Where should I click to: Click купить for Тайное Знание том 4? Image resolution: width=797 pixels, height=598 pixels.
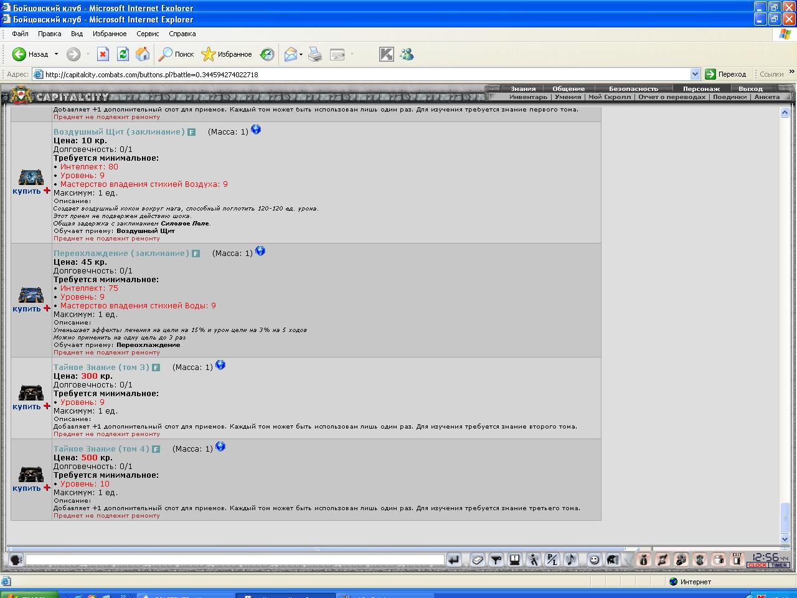[x=26, y=488]
